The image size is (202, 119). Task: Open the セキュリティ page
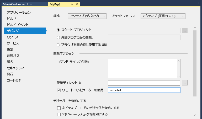click(15, 68)
